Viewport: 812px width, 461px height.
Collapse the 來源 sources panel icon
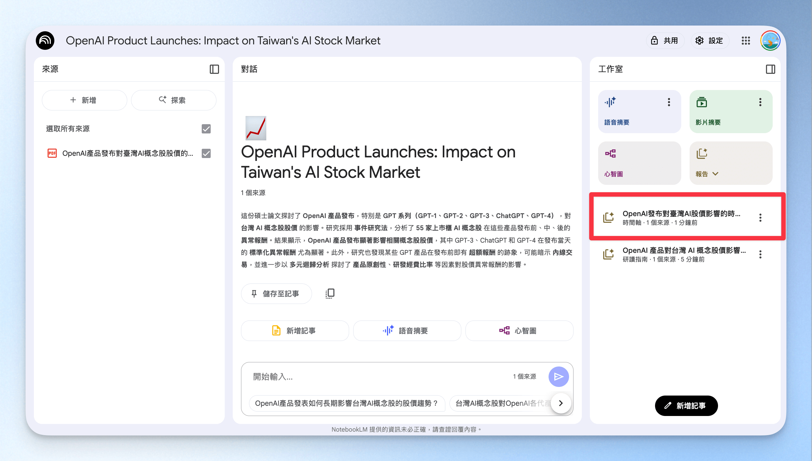pyautogui.click(x=214, y=69)
